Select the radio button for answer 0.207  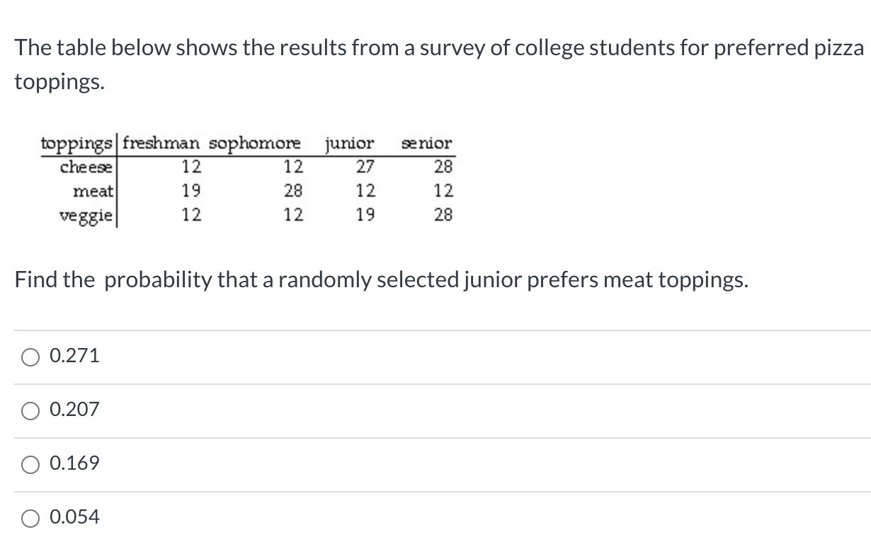coord(30,410)
